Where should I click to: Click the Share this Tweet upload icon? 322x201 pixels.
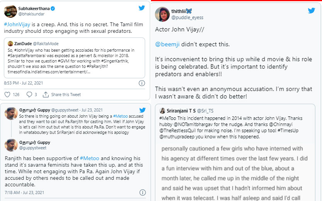click(46, 95)
